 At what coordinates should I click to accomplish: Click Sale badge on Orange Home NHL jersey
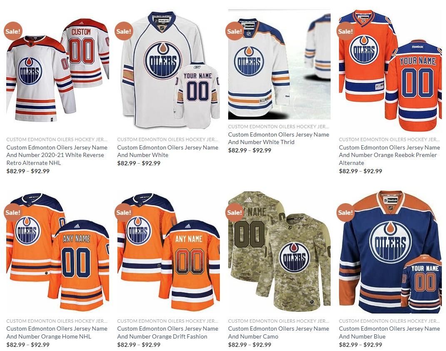pos(13,212)
